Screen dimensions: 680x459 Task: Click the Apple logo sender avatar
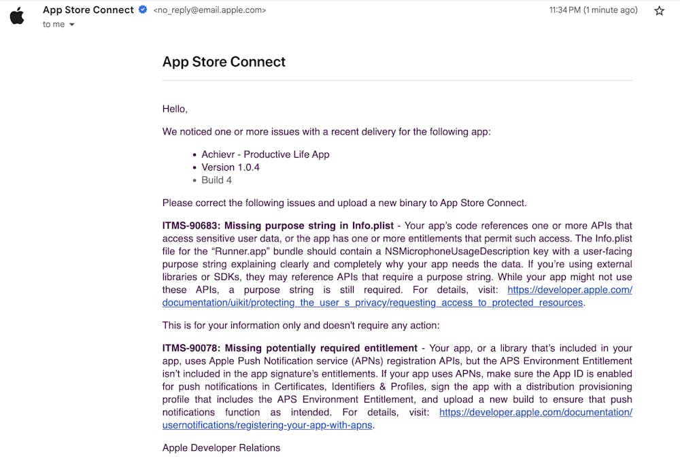pyautogui.click(x=17, y=16)
